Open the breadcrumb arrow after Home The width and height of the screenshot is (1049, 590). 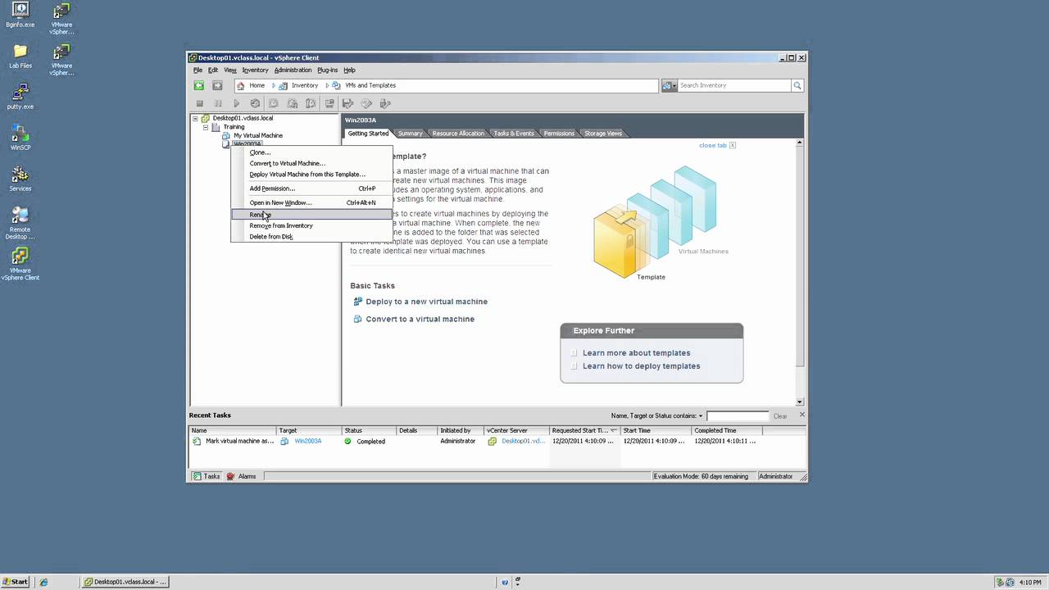[273, 85]
